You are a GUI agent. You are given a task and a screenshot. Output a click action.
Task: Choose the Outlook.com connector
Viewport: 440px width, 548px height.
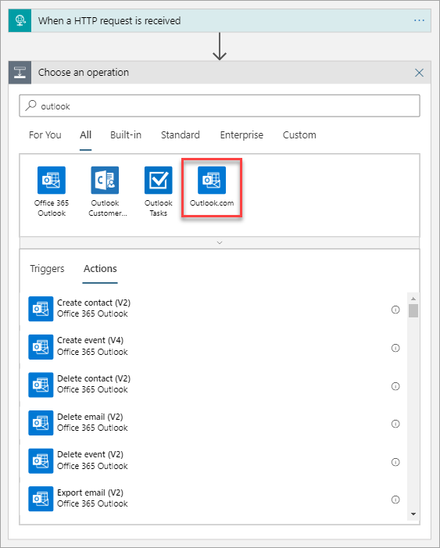(212, 180)
